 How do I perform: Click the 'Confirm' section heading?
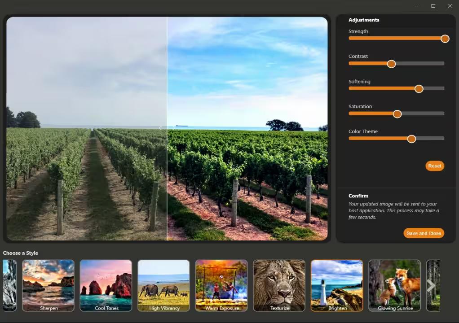[x=358, y=196]
